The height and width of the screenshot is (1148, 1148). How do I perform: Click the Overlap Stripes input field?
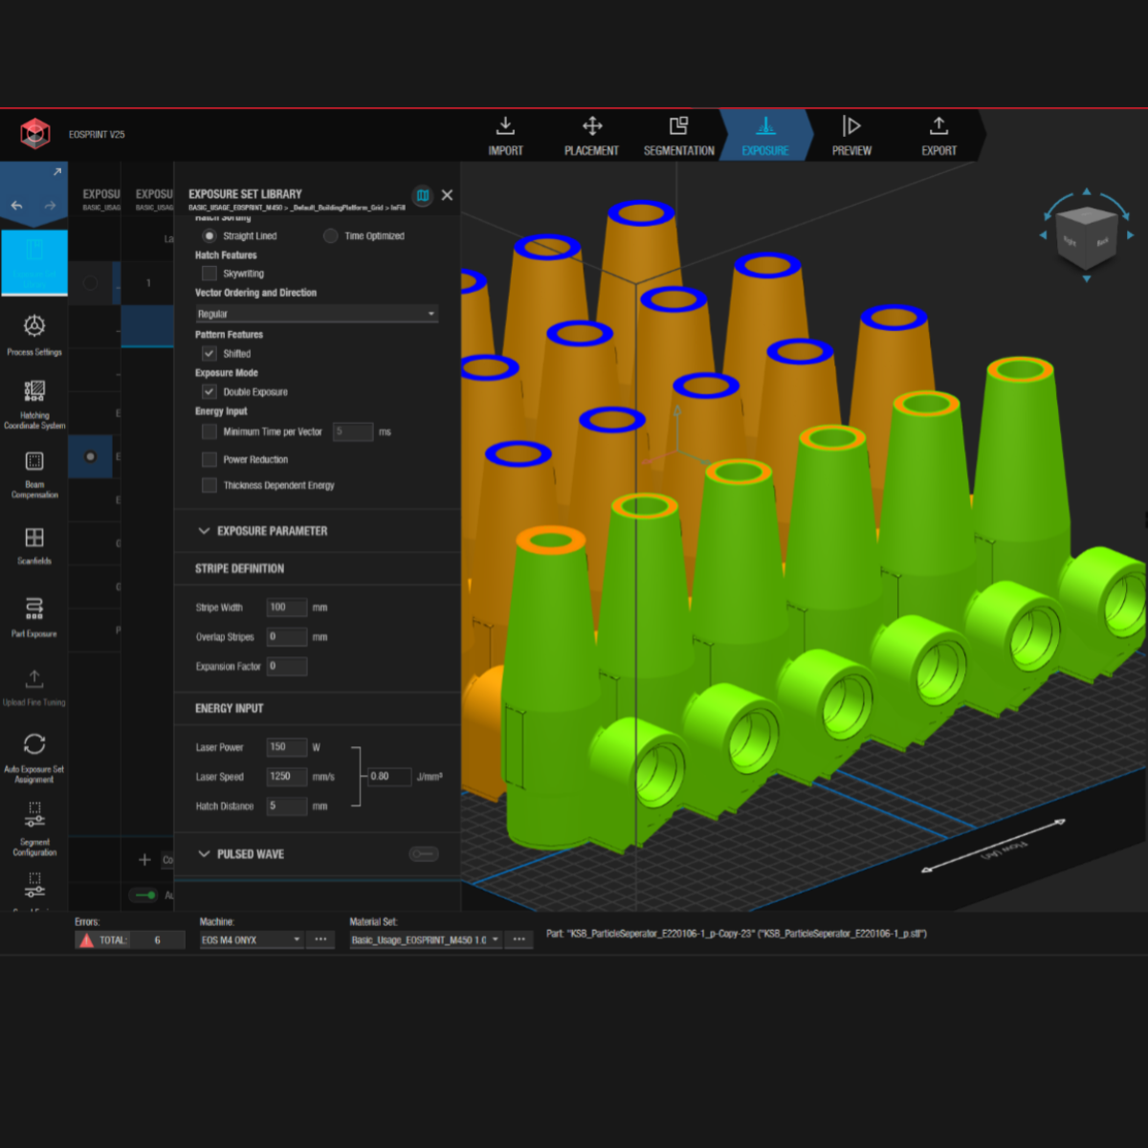pos(287,637)
